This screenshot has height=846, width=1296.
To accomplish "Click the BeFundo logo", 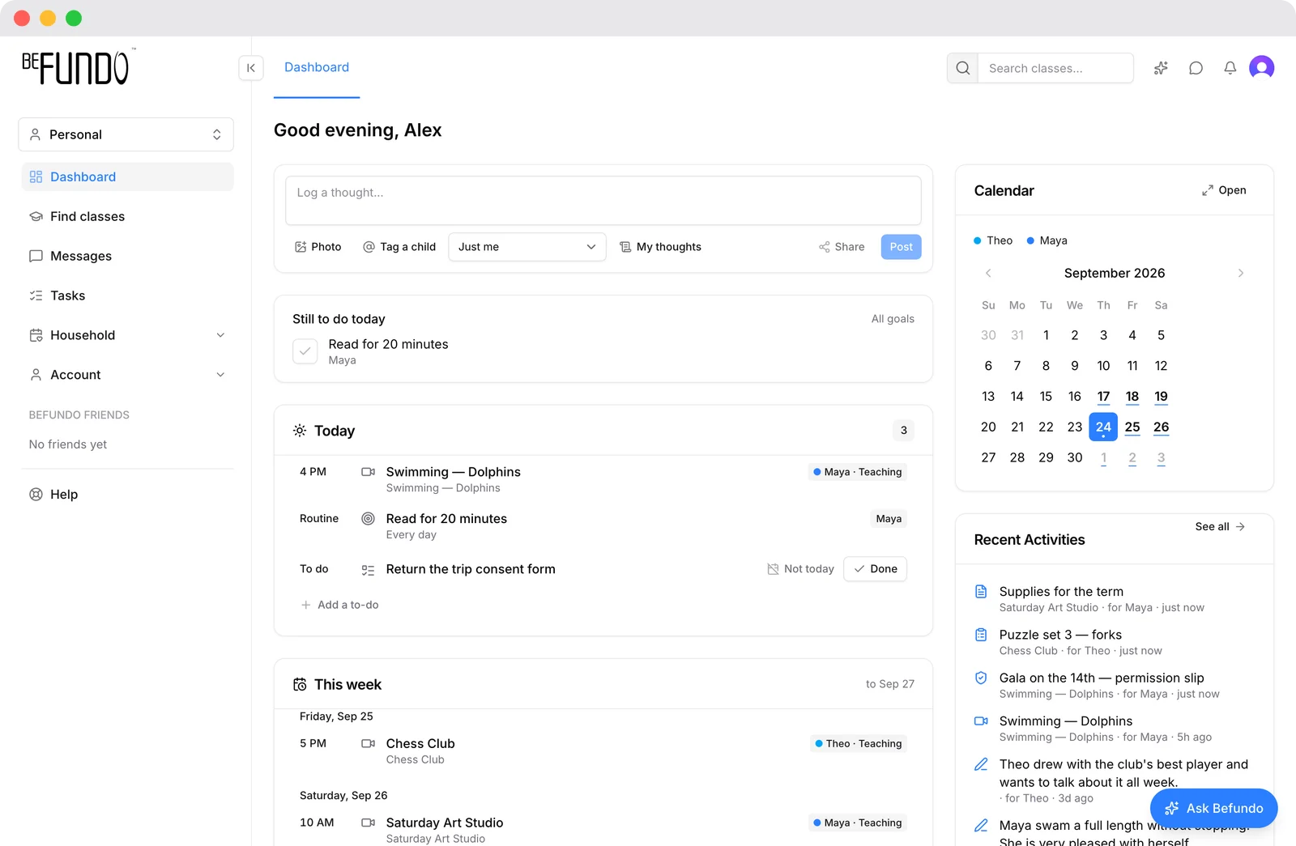I will [x=78, y=68].
